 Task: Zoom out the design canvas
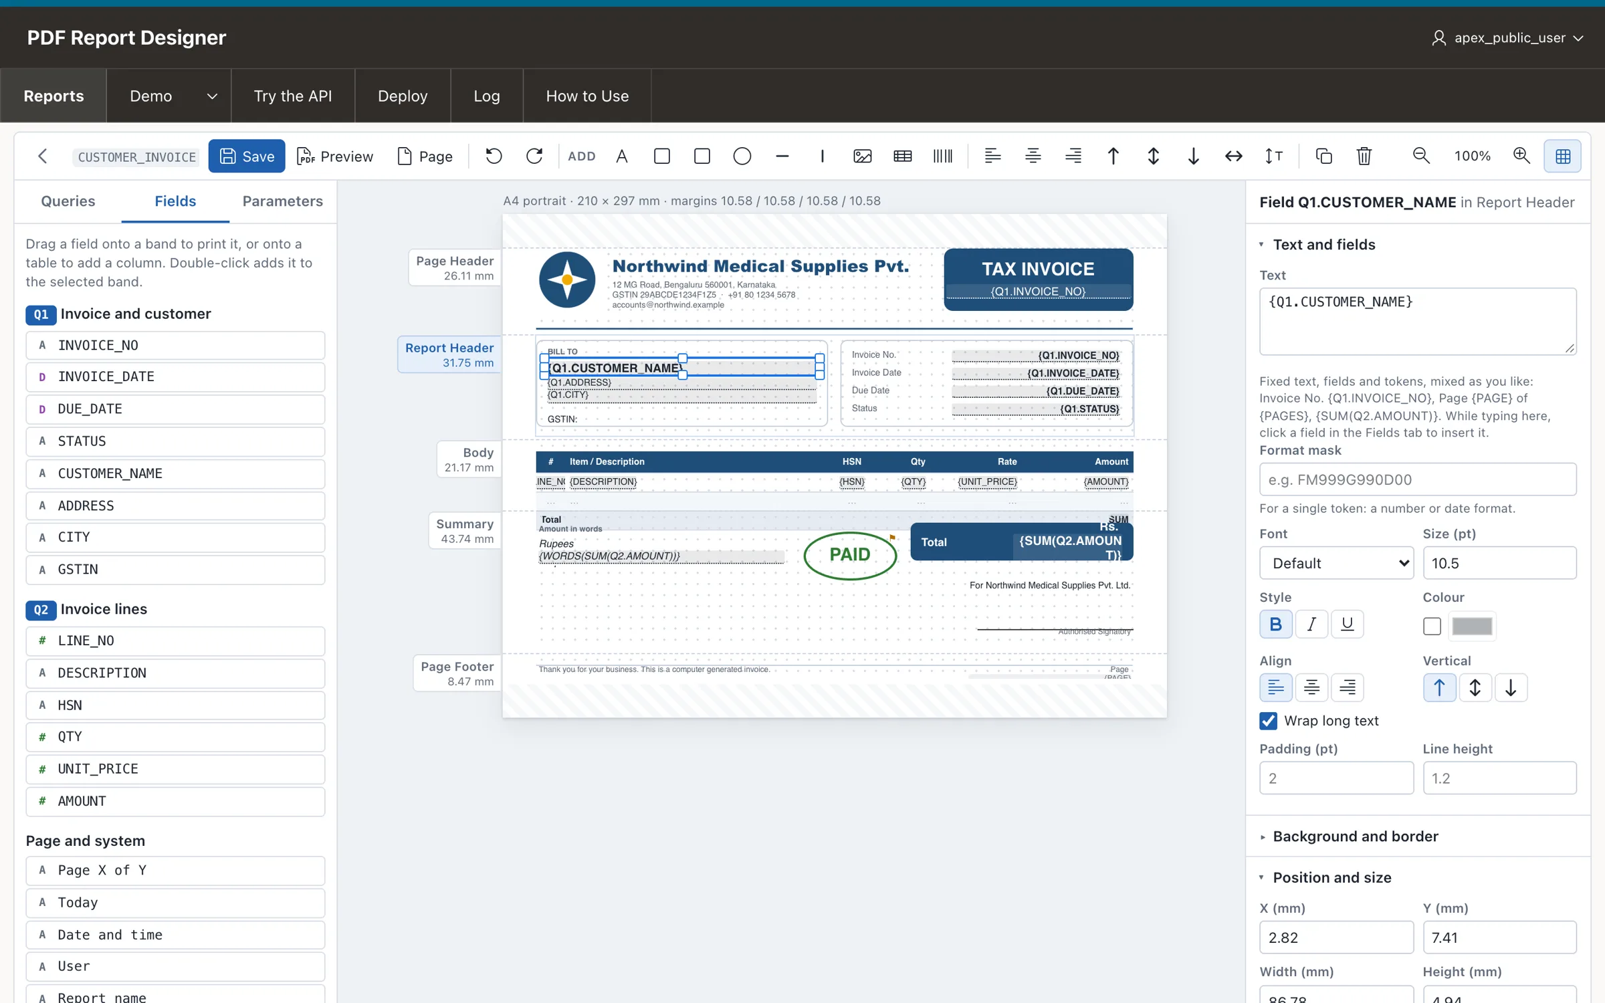click(1421, 156)
